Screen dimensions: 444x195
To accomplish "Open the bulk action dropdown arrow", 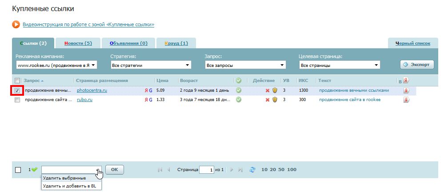I will click(98, 170).
